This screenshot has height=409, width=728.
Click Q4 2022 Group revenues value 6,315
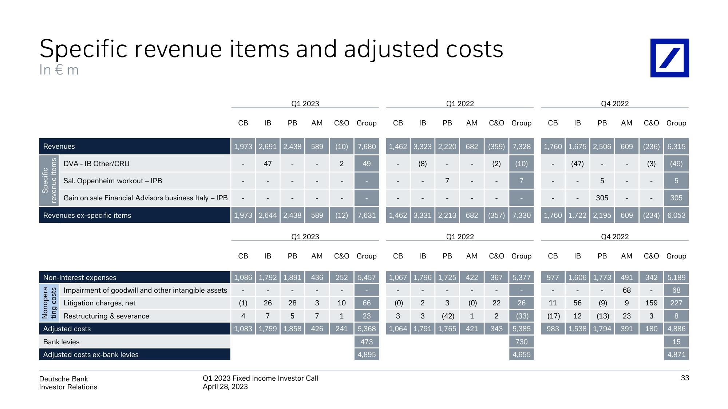676,147
